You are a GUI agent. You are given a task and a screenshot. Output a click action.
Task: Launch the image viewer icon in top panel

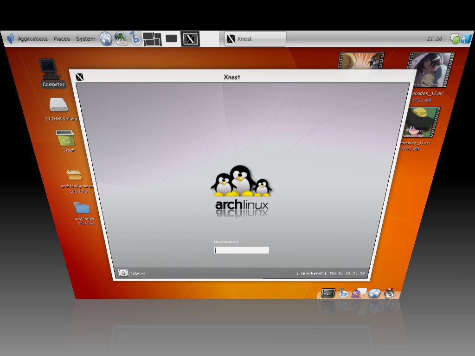121,39
